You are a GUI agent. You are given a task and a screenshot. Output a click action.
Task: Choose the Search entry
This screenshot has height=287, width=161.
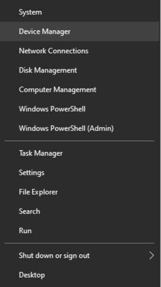tap(79, 211)
